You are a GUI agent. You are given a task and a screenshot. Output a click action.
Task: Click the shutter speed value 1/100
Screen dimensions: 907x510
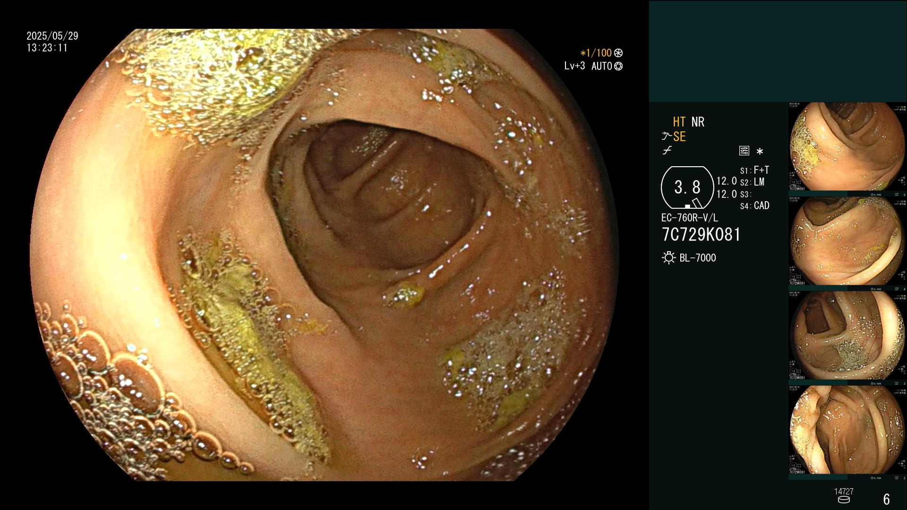[596, 53]
